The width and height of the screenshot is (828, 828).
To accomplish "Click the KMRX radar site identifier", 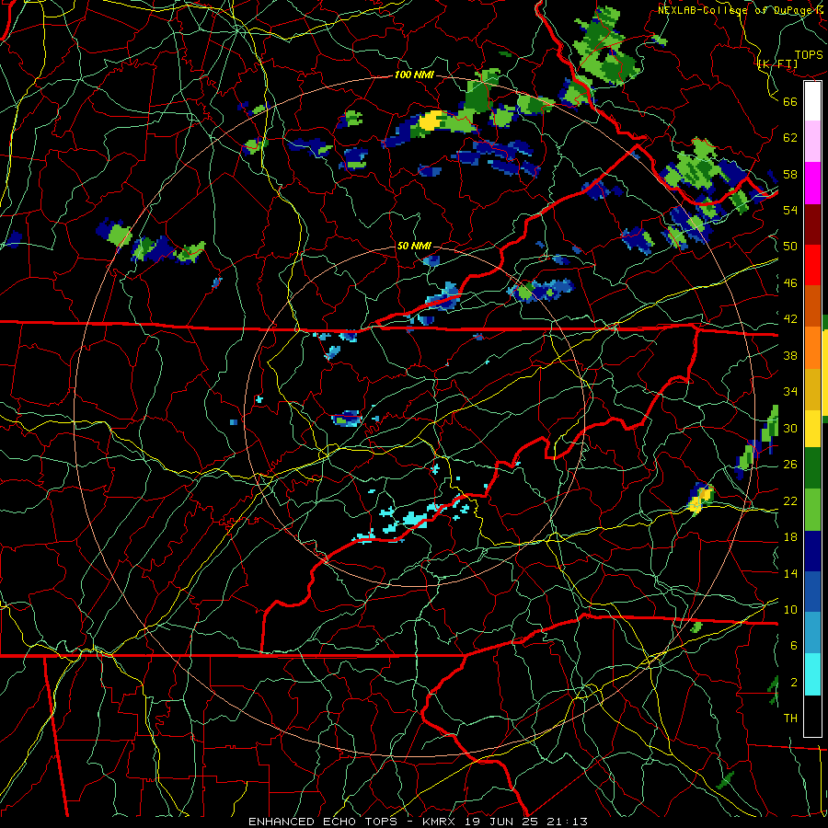I will pyautogui.click(x=441, y=822).
